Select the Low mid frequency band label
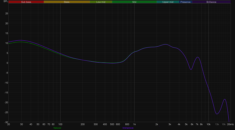 [101, 2]
